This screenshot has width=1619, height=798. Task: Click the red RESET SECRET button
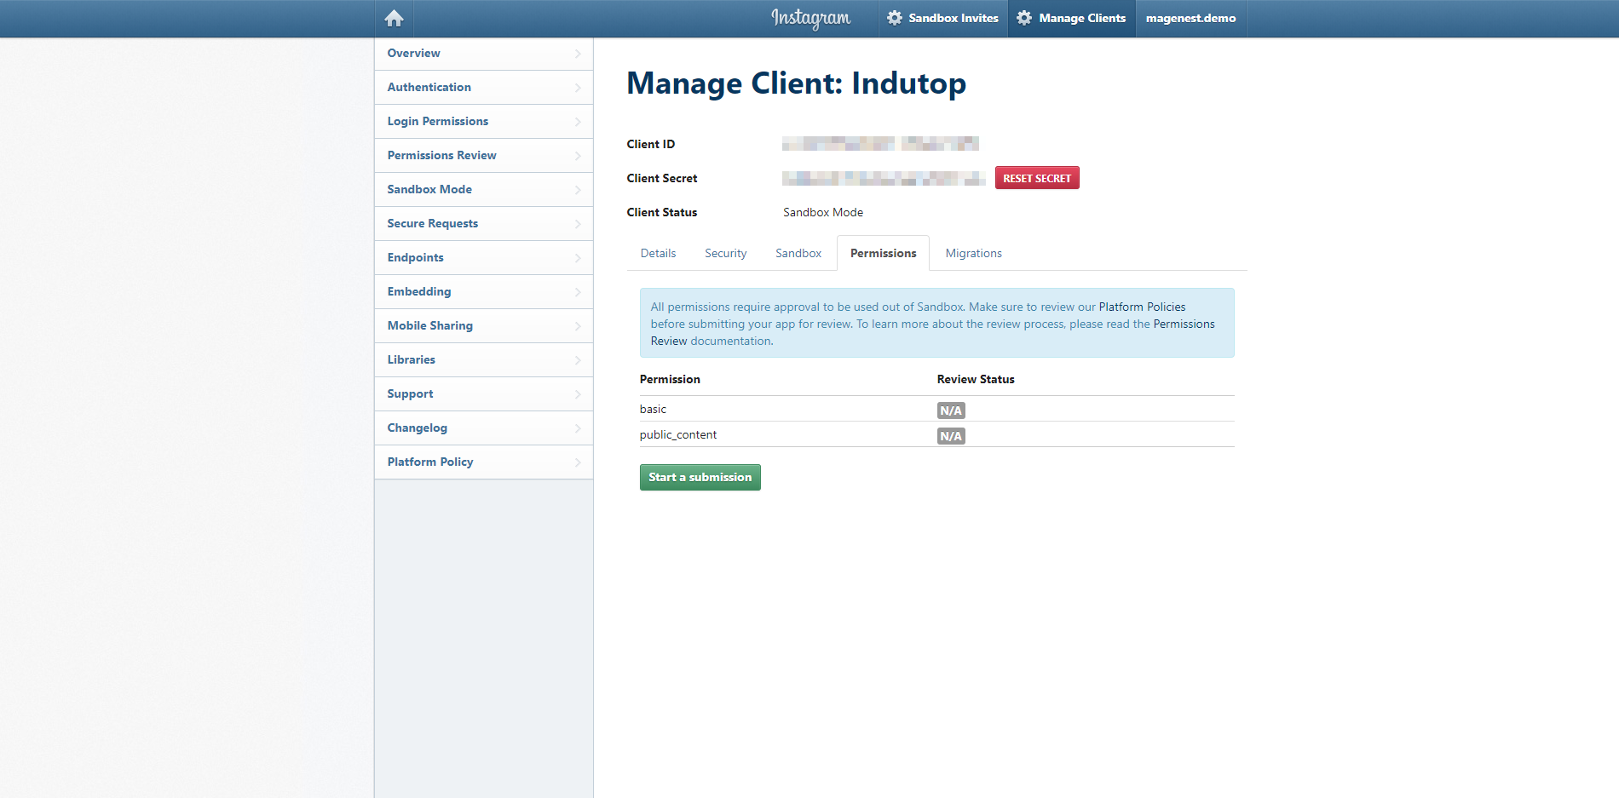[x=1037, y=178]
